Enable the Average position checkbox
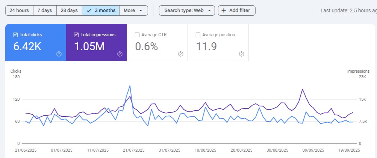This screenshot has width=377, height=158. (198, 35)
